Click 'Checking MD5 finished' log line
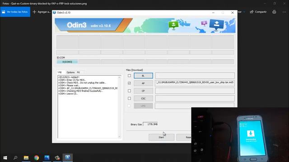289x162 pixels. click(80, 91)
